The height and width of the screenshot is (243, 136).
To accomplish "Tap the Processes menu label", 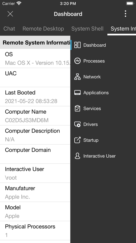I will coord(94,61).
